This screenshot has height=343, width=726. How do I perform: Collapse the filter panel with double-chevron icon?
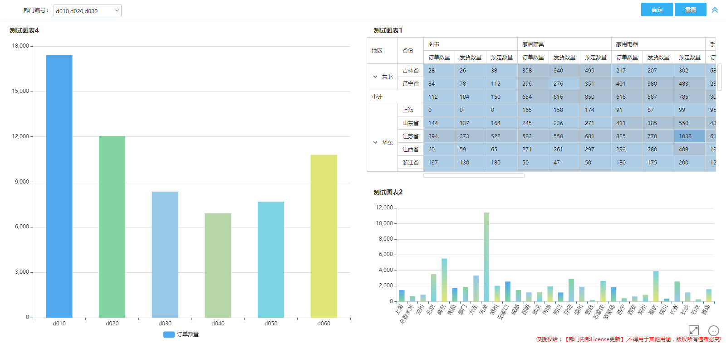(715, 10)
